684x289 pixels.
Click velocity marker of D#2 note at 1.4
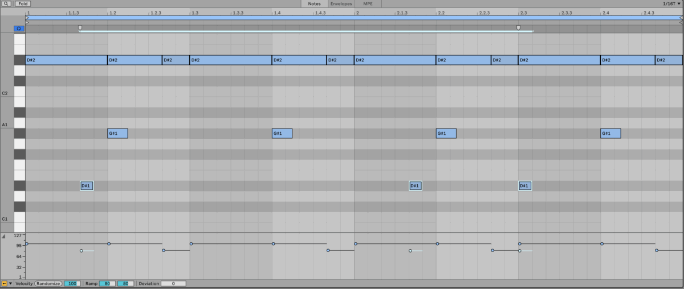point(273,243)
